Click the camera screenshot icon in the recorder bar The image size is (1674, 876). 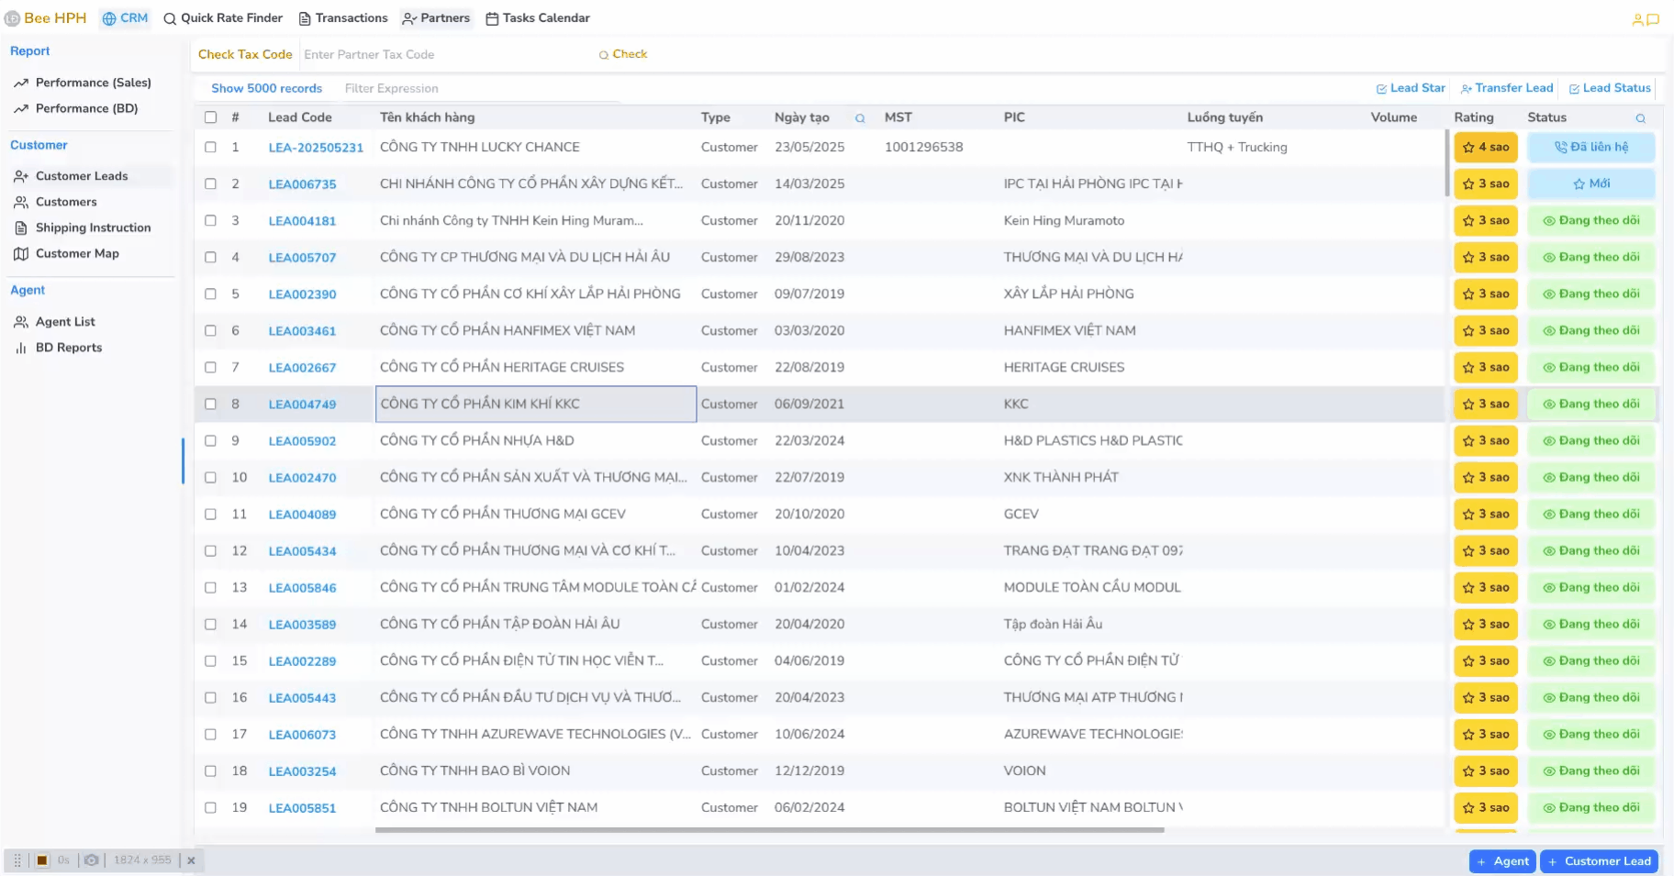[92, 860]
